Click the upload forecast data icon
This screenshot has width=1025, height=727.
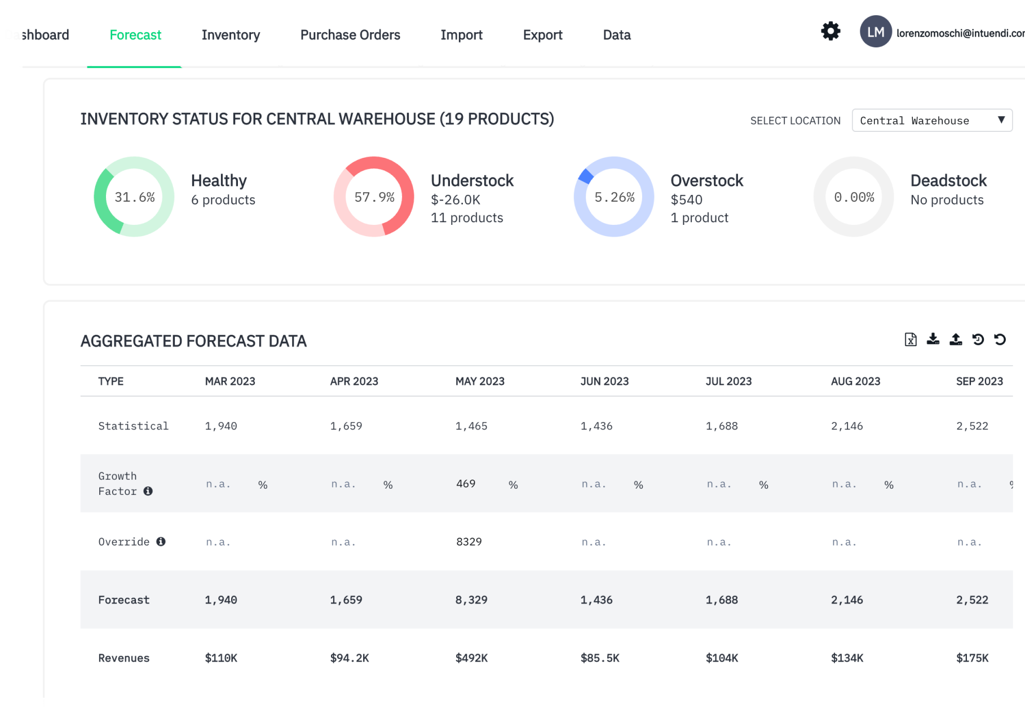click(956, 339)
